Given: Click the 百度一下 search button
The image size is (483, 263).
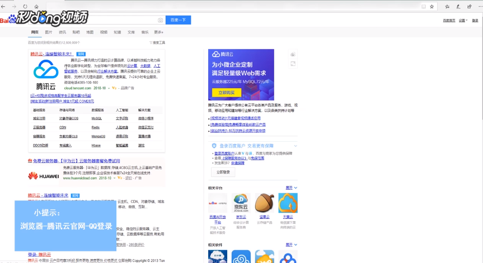Looking at the screenshot, I should pos(178,20).
